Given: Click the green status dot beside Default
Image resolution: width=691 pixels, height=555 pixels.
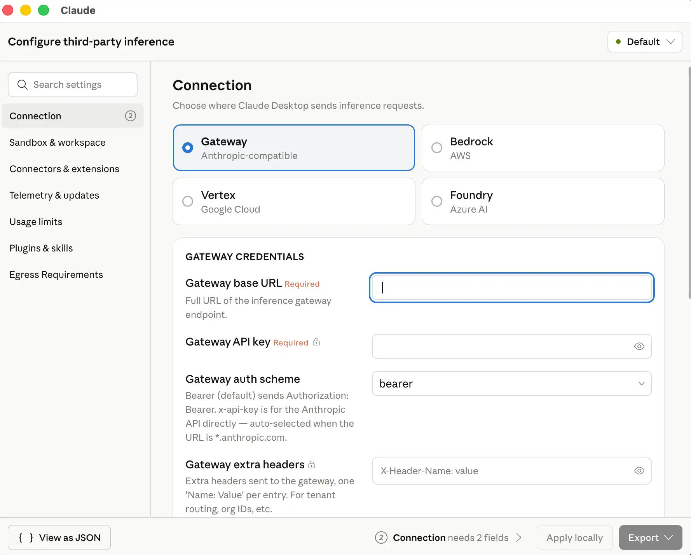Looking at the screenshot, I should 618,42.
